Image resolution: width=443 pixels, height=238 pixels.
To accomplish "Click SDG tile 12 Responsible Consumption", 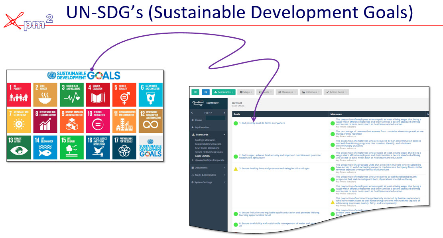I will click(151, 121).
